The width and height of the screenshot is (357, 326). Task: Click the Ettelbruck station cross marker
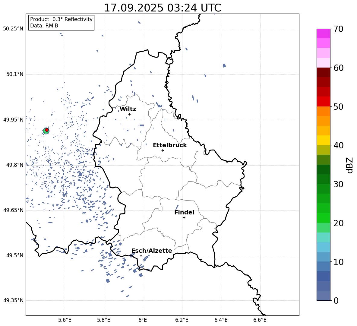163,150
